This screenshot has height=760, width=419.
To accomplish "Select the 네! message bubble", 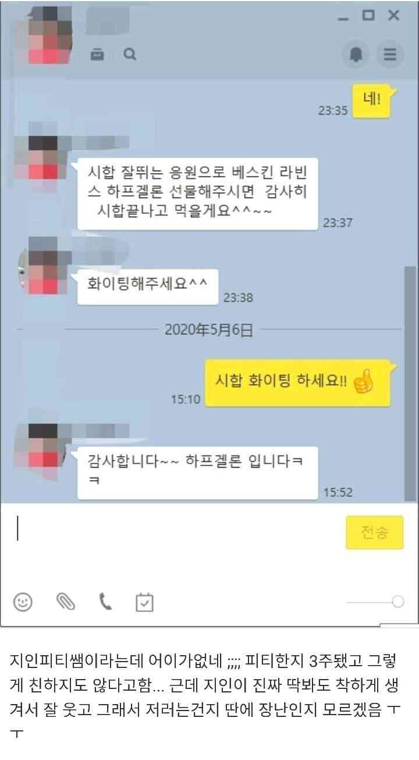I will click(x=372, y=99).
